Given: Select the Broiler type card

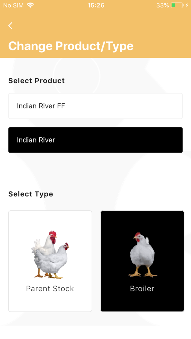Looking at the screenshot, I should point(142,261).
